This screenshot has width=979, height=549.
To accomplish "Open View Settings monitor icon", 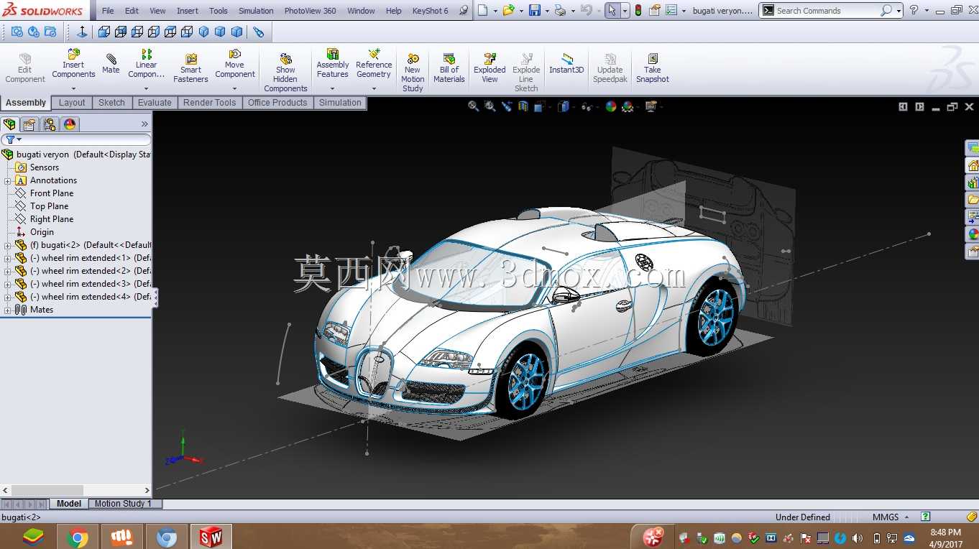I will click(x=651, y=106).
